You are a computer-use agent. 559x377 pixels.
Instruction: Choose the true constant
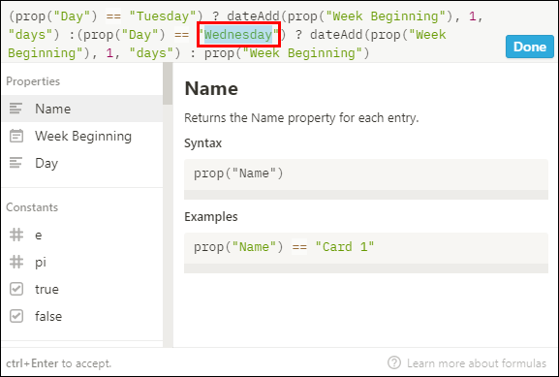point(82,289)
